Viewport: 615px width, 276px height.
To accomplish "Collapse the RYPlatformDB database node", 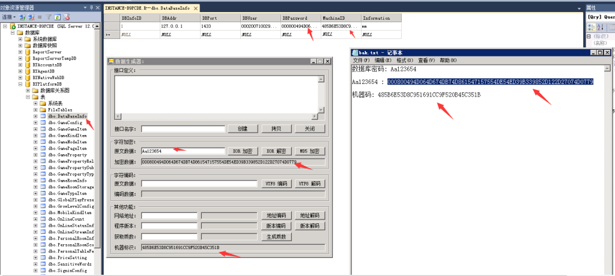I will coord(20,84).
